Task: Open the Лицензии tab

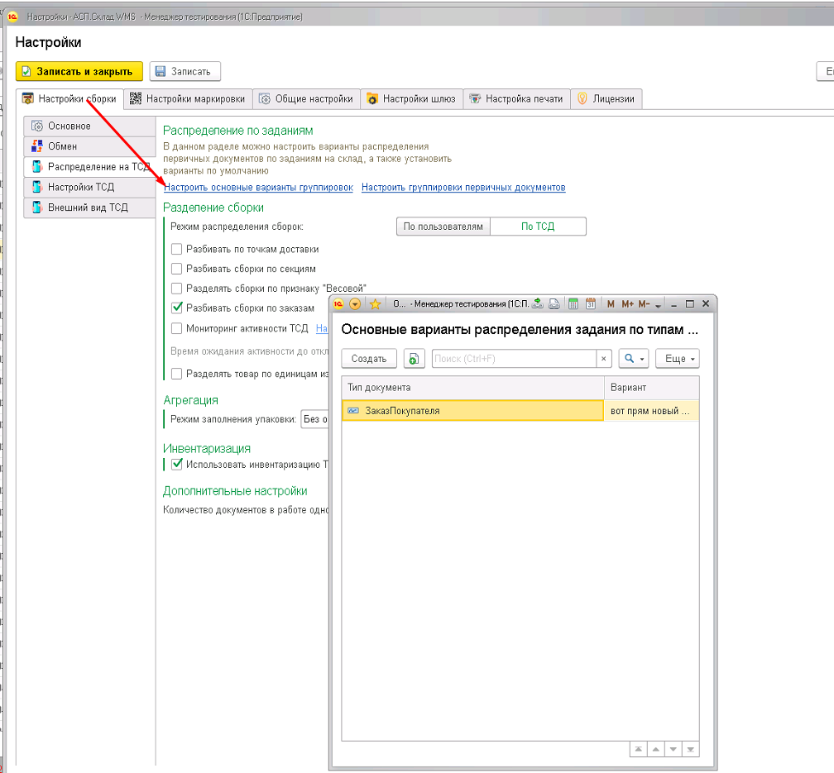Action: (x=606, y=99)
